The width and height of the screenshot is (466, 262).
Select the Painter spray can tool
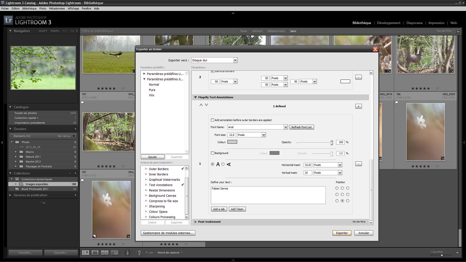127,253
